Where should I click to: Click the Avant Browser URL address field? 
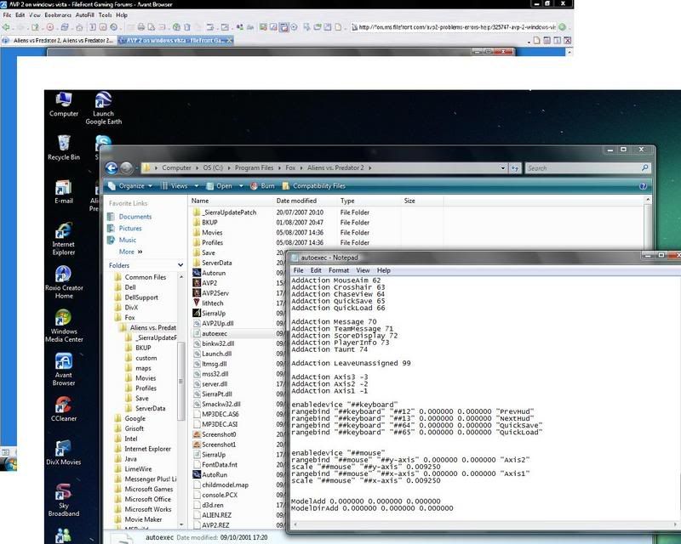453,27
